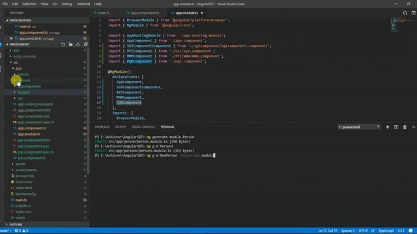Image resolution: width=417 pixels, height=234 pixels.
Task: Expand the node_modules folder
Action: (x=25, y=57)
